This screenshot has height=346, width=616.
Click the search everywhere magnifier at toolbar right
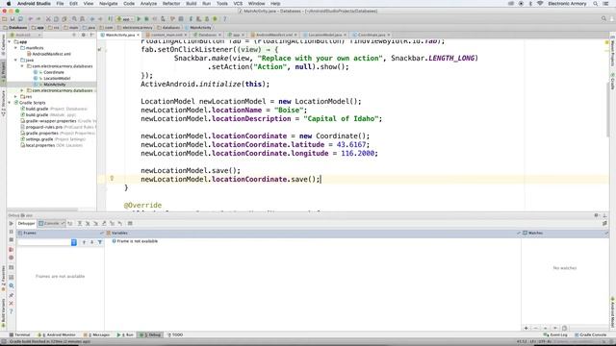(x=603, y=19)
